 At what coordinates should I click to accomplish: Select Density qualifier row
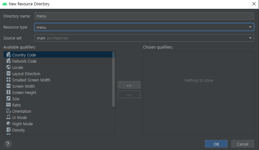(58, 130)
